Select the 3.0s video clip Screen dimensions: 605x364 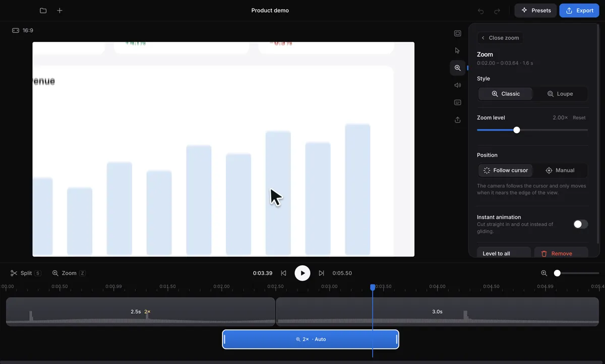[x=437, y=312]
